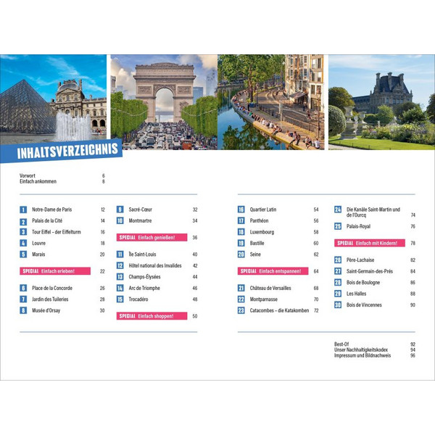Click the Einfach ankommen entry
435x435 pixels.
coord(38,181)
